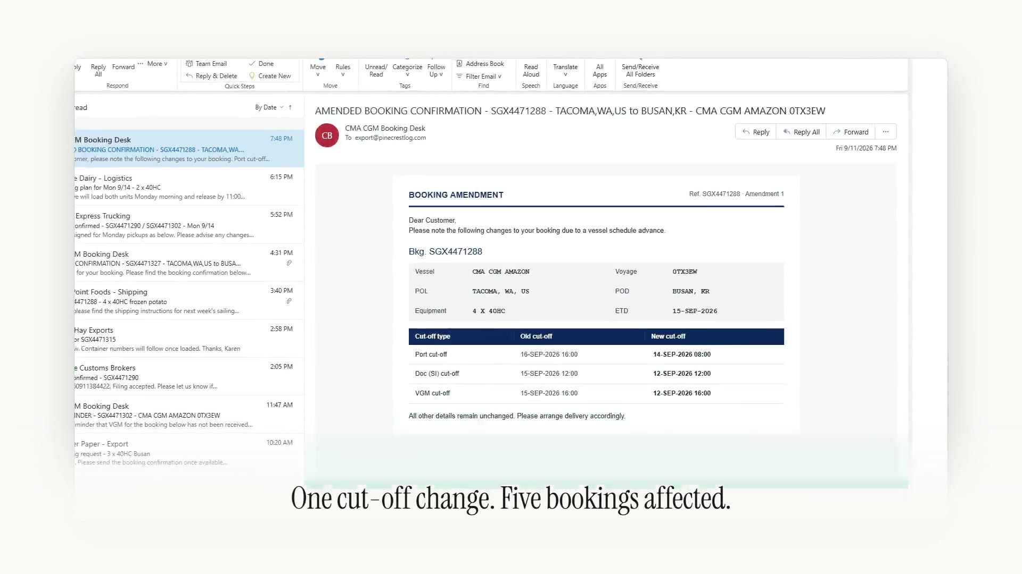
Task: Open the 11:47 AM Booking Desk reminder email
Action: (x=189, y=415)
